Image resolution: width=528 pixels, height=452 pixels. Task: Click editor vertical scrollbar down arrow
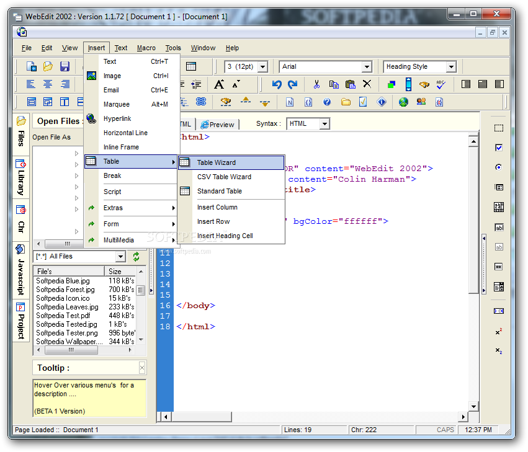point(474,406)
